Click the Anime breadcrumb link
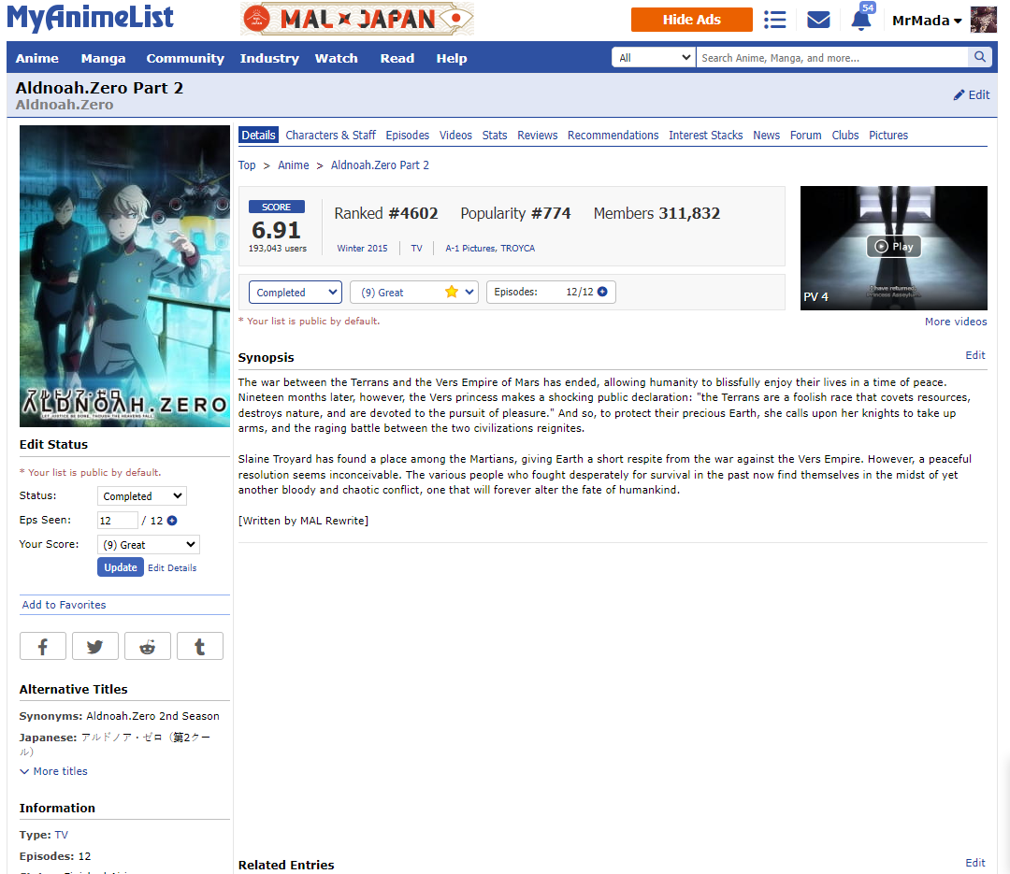The image size is (1010, 874). [293, 165]
